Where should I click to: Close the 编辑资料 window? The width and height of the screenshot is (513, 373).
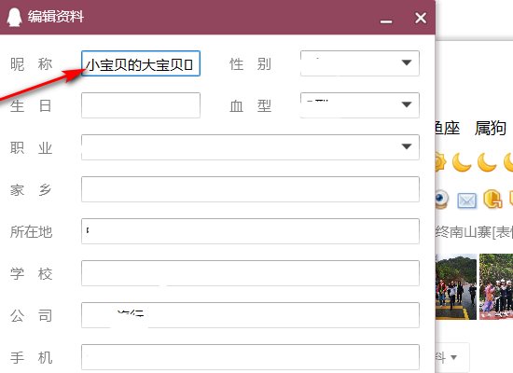[421, 18]
